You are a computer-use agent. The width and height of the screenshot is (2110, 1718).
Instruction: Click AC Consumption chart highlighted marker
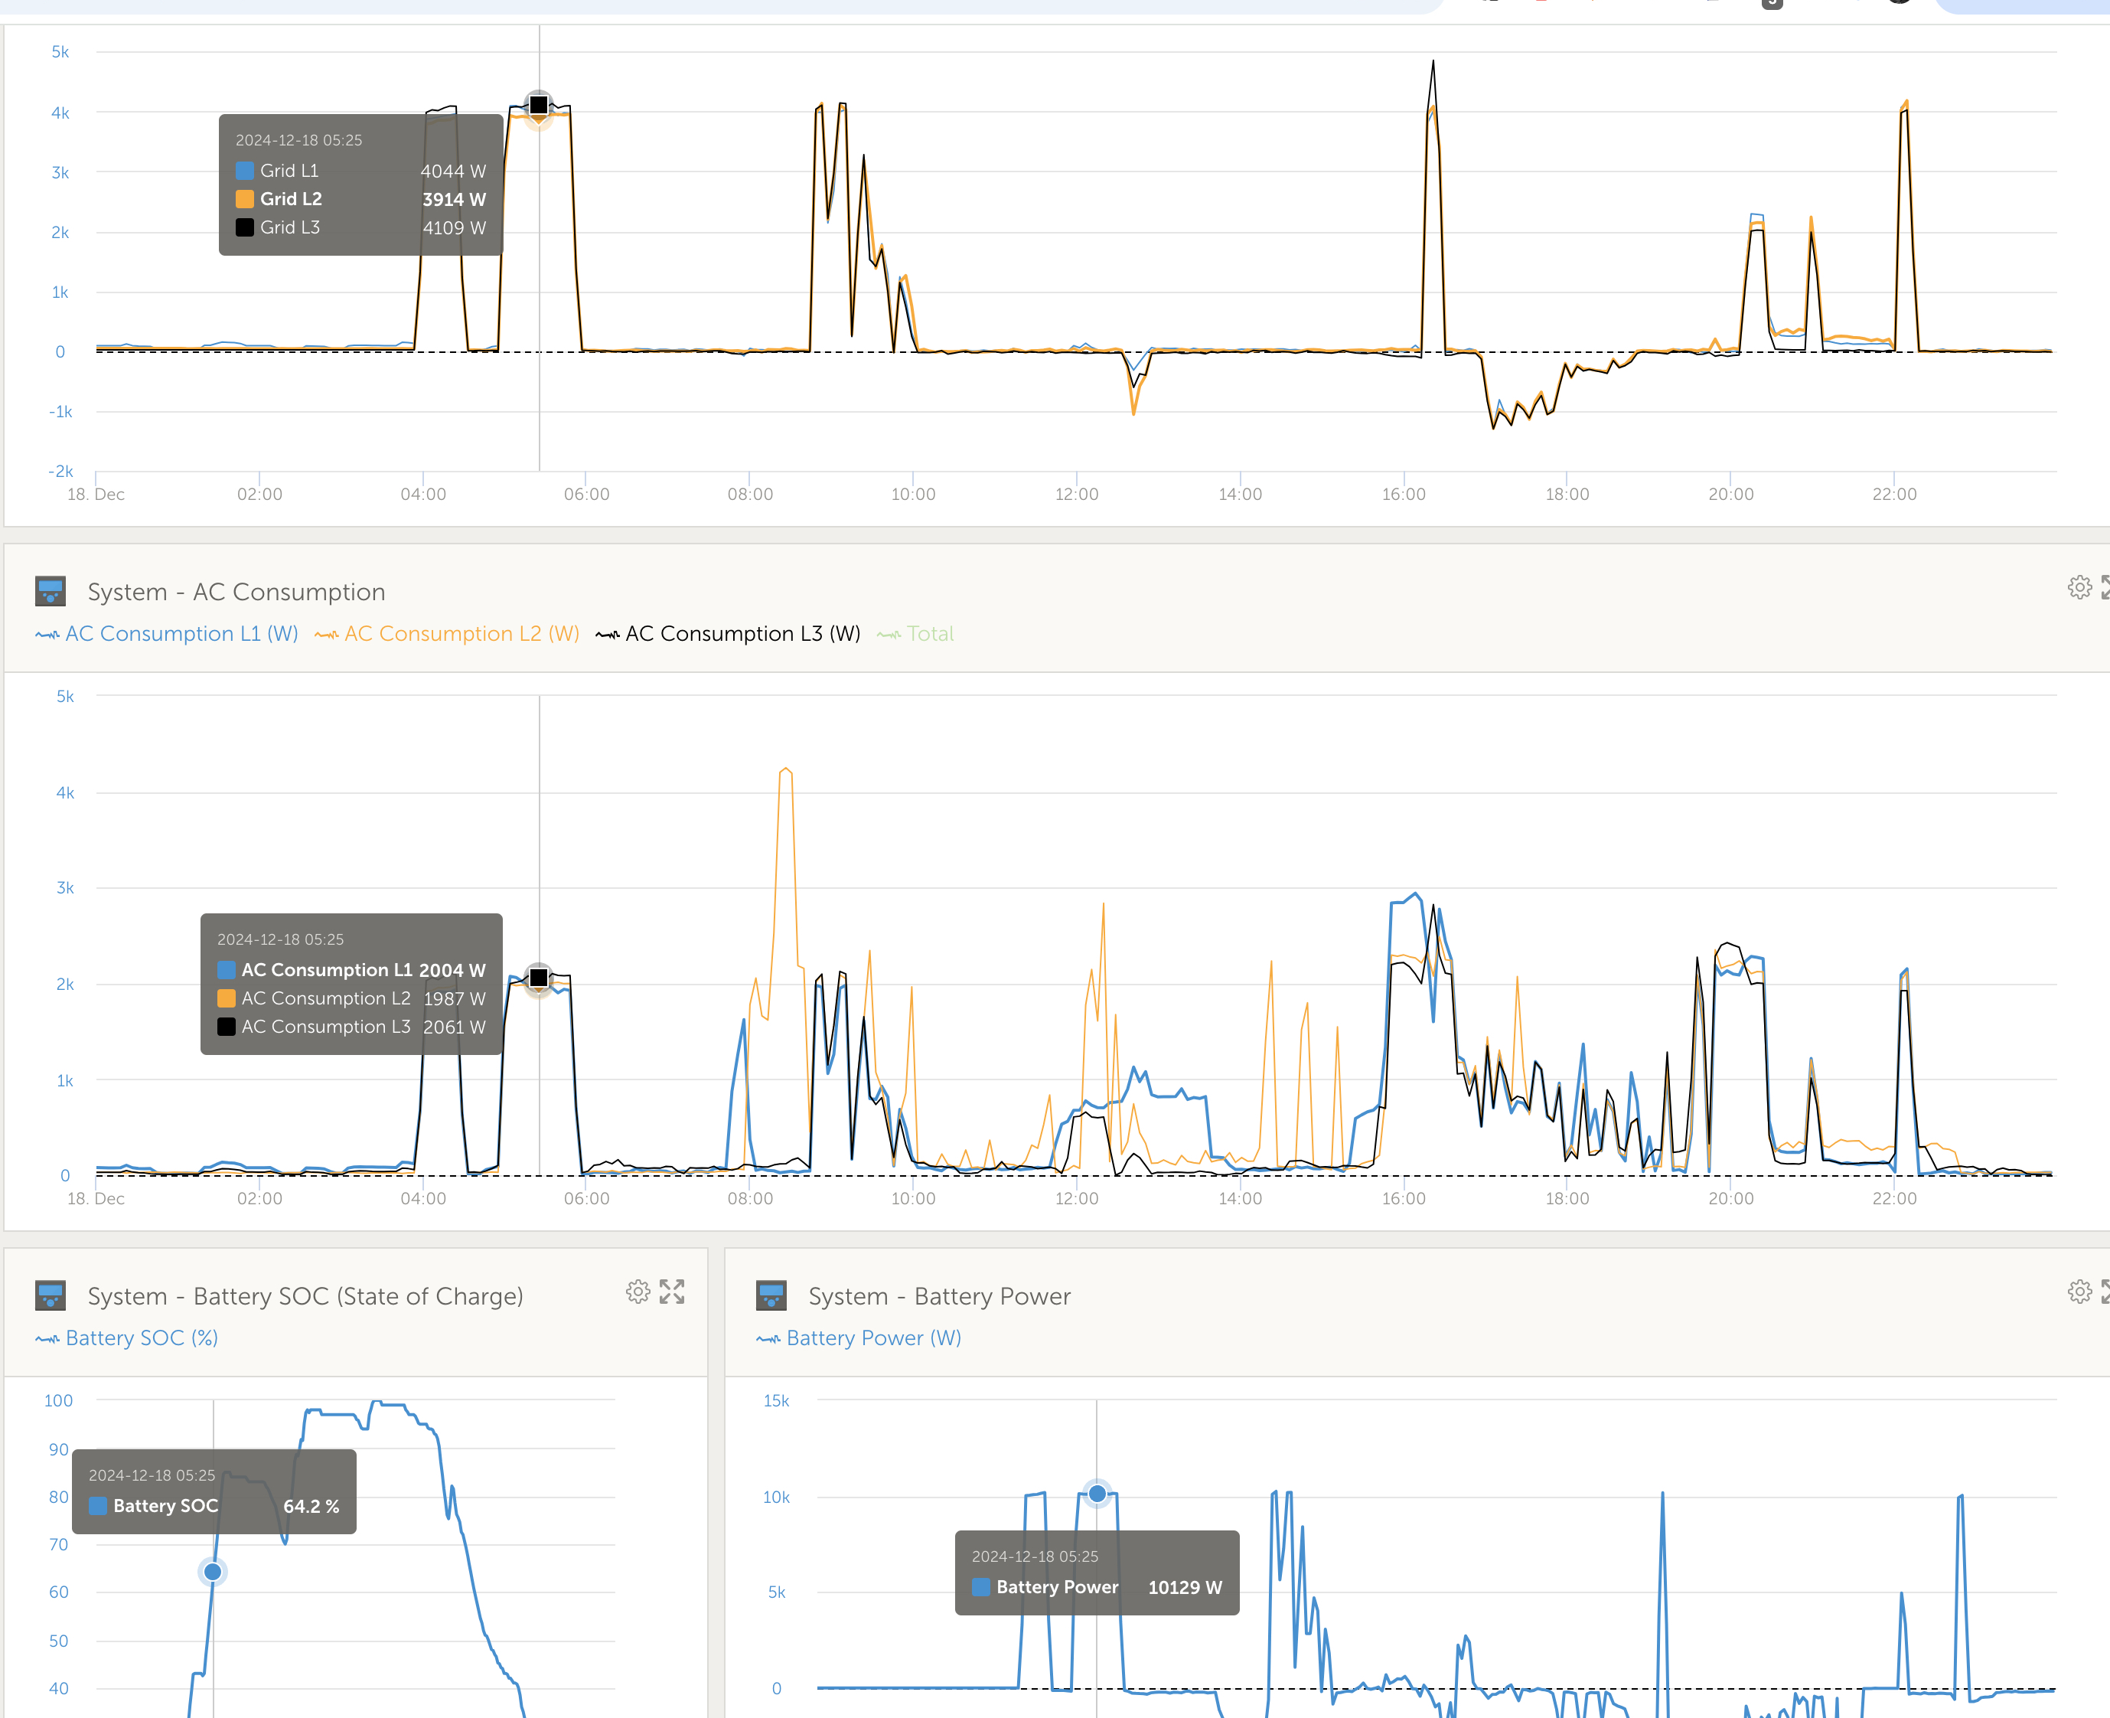[x=539, y=978]
